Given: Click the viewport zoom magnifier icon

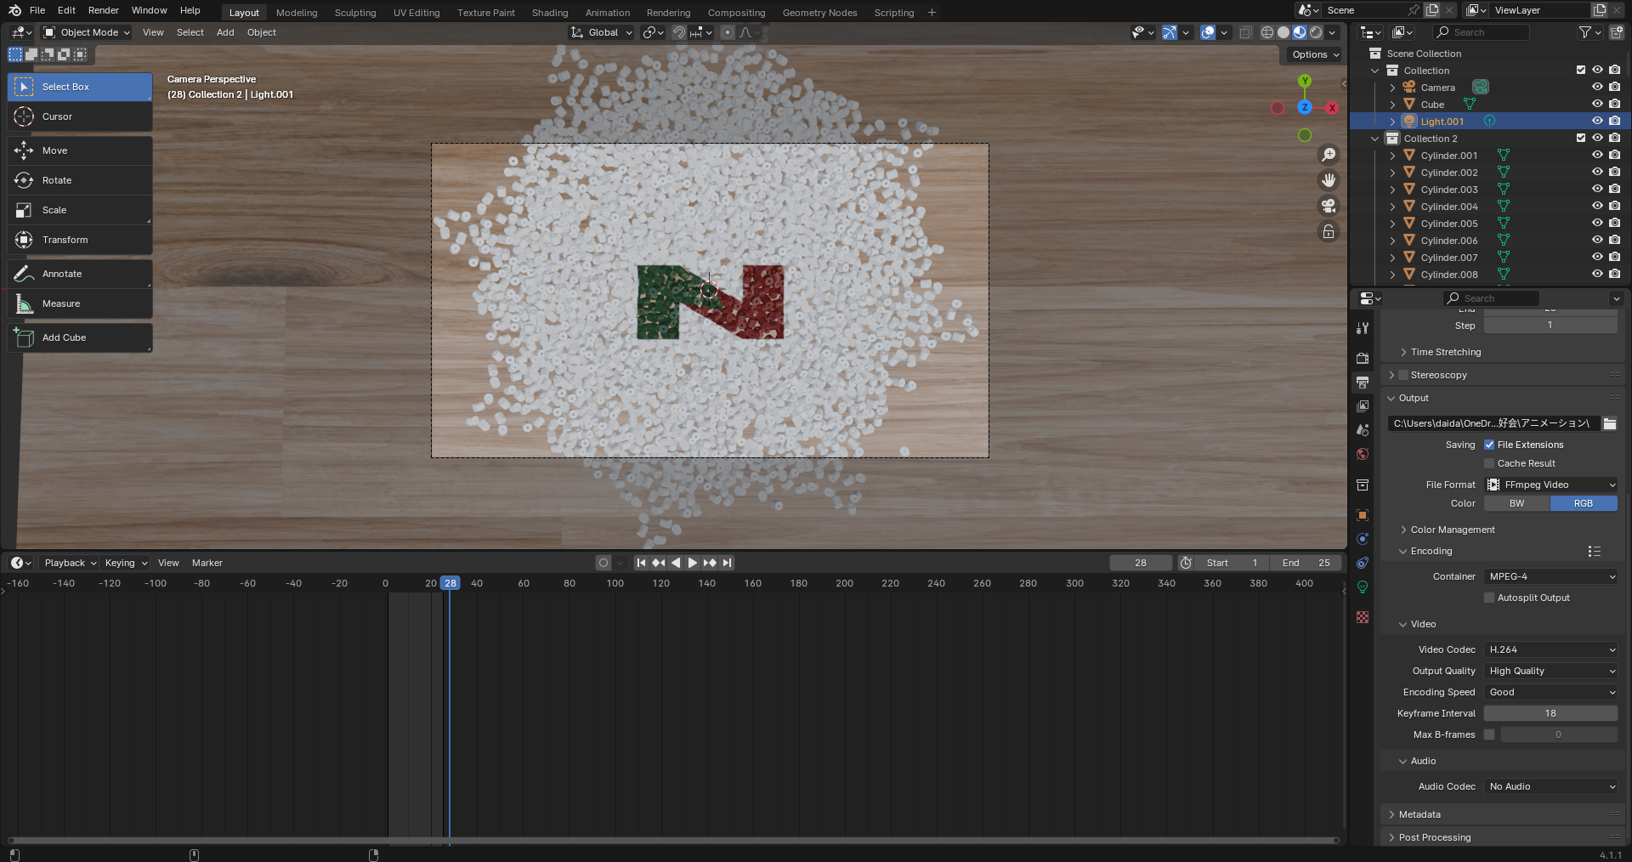Looking at the screenshot, I should [x=1328, y=155].
